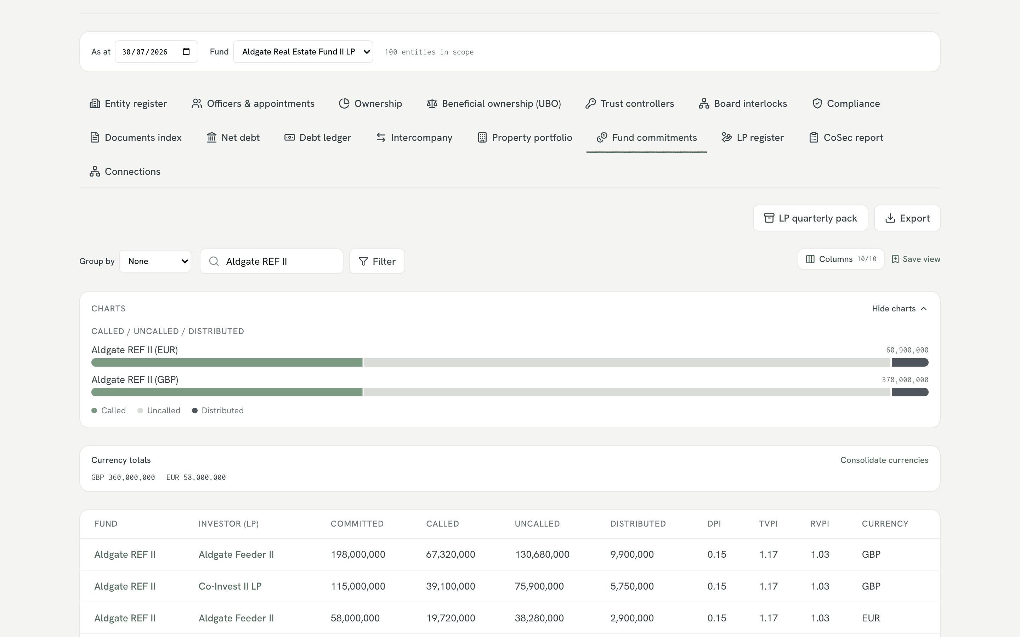Click the Compliance shield icon
Screen dimensions: 1020x637
[817, 104]
